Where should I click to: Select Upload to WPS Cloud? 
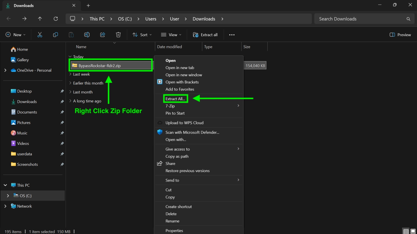[x=199, y=123]
